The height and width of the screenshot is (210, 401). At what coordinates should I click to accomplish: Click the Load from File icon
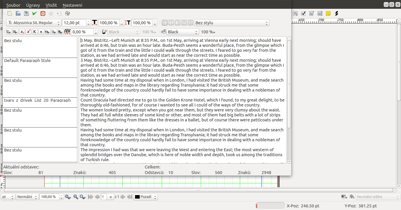click(18, 13)
